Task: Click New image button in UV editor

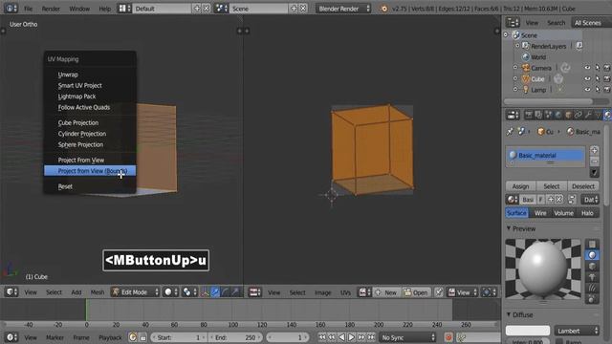Action: coord(385,292)
